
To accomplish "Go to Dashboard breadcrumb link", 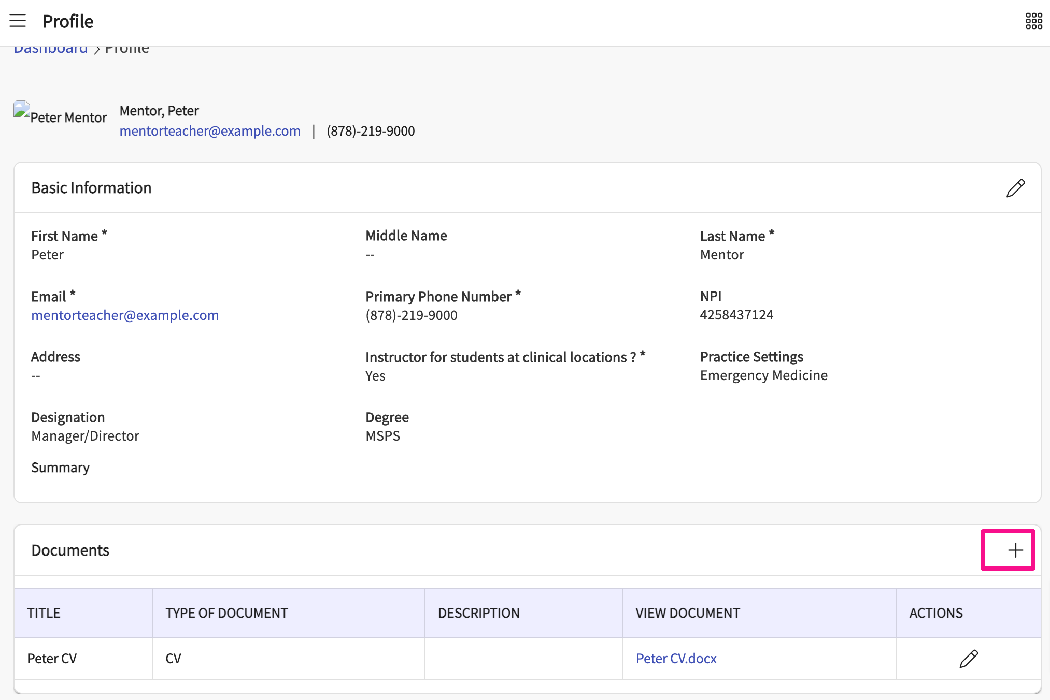I will point(51,49).
